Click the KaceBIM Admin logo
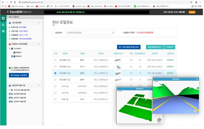Image resolution: width=204 pixels, height=129 pixels. (19, 12)
